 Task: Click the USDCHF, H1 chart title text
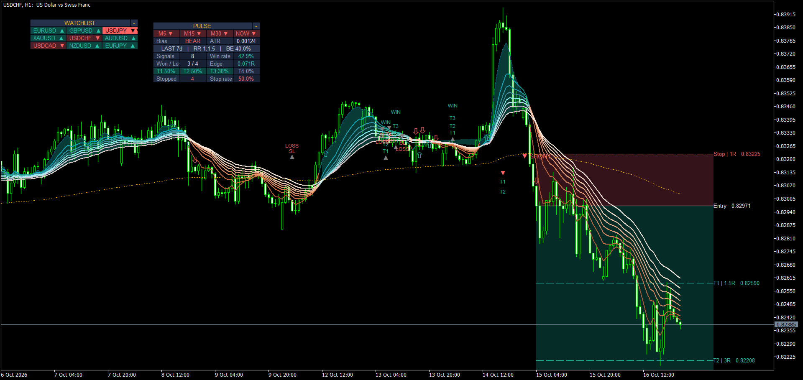click(x=47, y=5)
